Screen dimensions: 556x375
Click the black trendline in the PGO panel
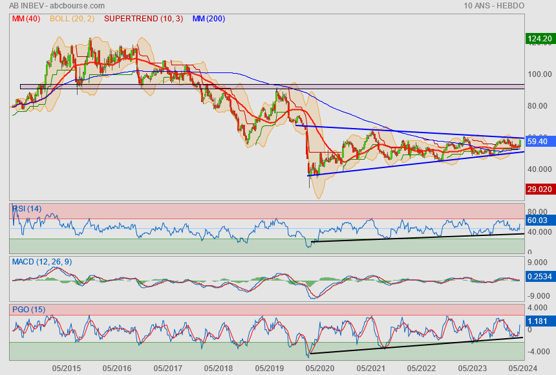[x=416, y=345]
